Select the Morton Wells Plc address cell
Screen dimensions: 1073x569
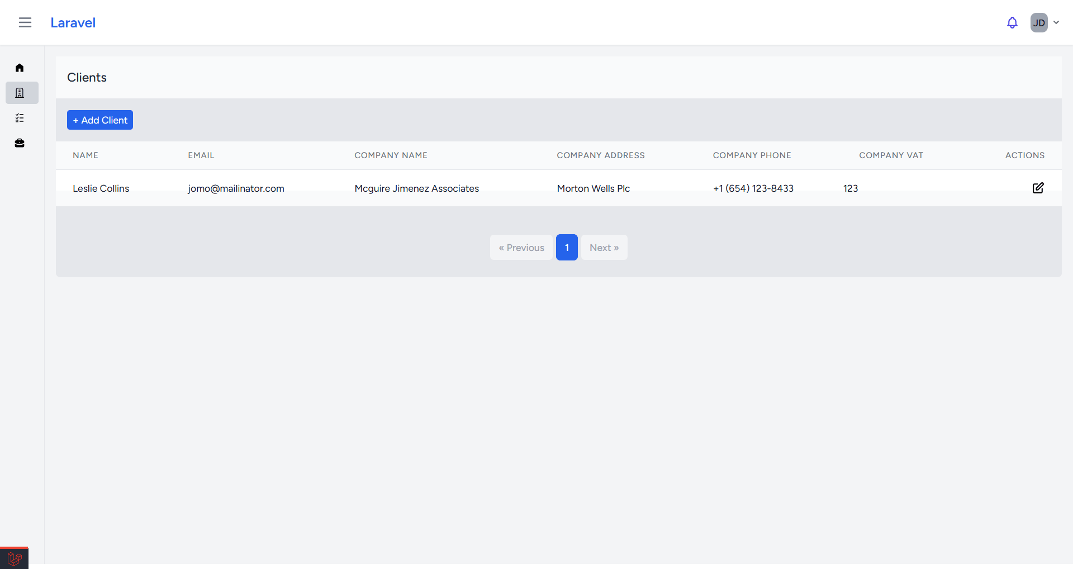coord(593,188)
